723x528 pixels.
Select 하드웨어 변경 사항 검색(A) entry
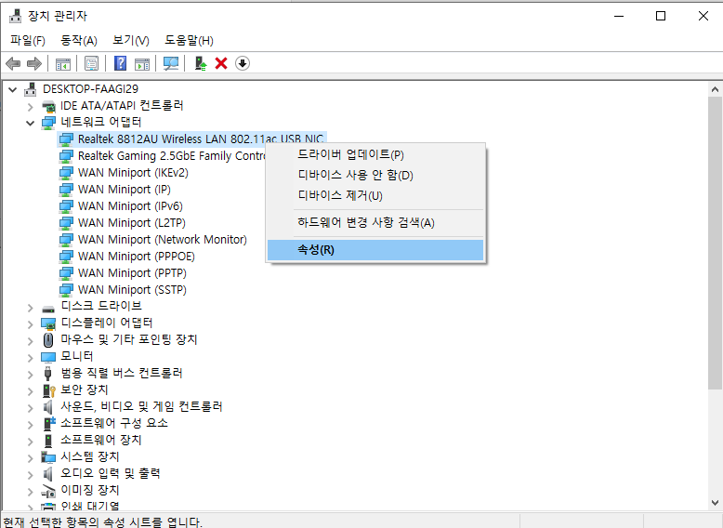pos(375,223)
